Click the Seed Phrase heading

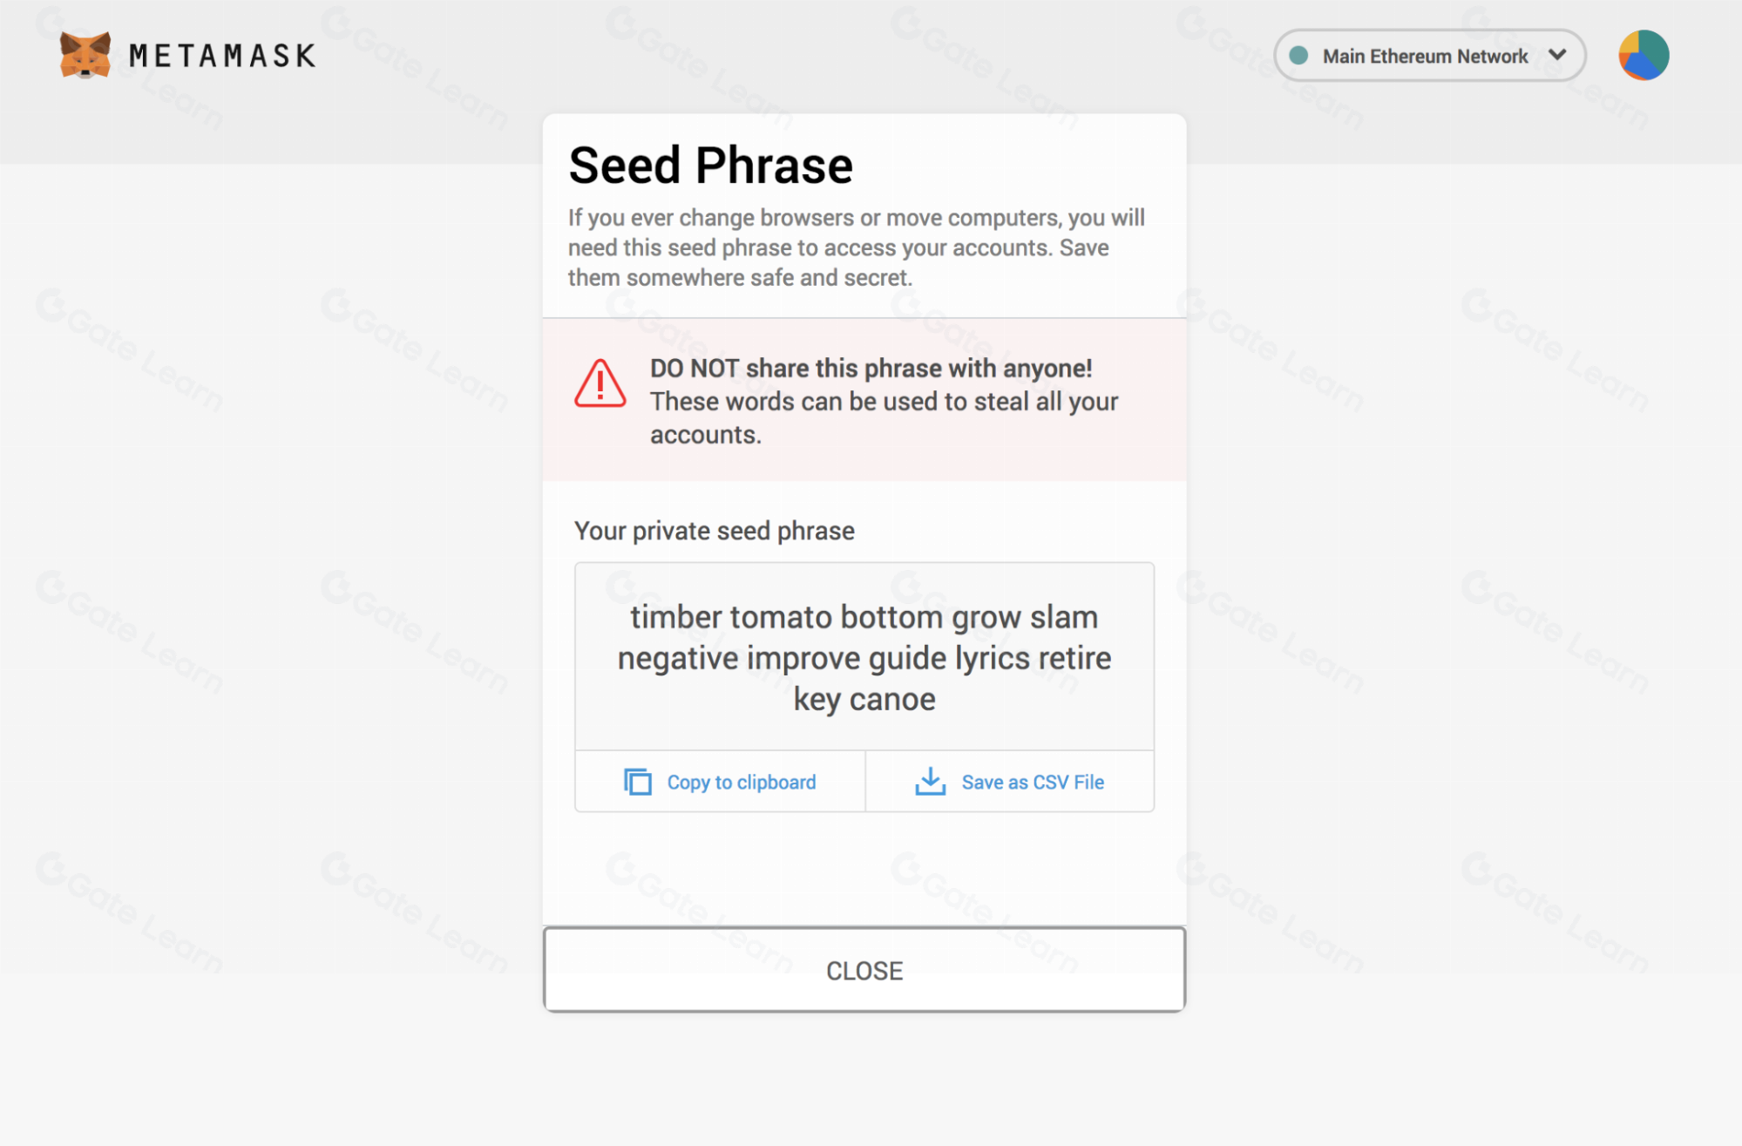point(710,166)
